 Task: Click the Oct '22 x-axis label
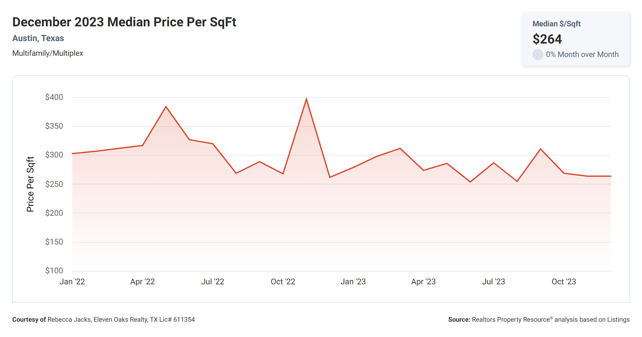(283, 282)
